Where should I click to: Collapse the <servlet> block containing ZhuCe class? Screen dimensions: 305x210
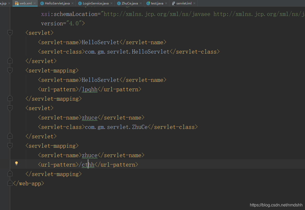[10, 108]
